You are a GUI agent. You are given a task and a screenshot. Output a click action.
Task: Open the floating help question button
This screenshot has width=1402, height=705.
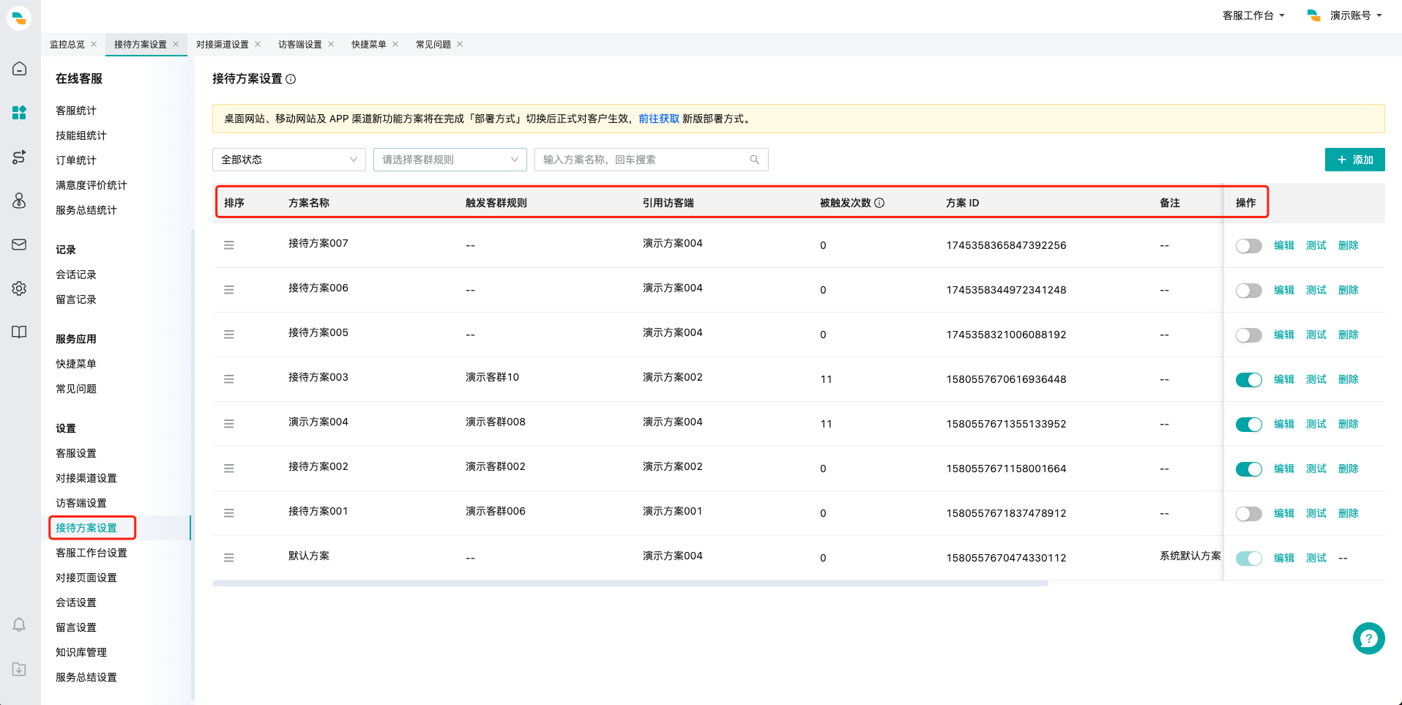click(1368, 638)
